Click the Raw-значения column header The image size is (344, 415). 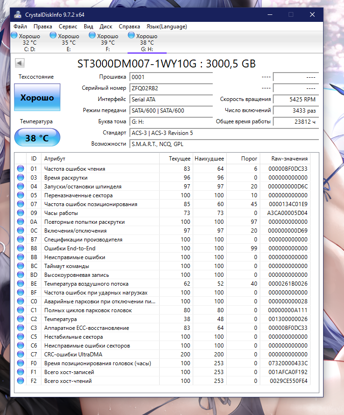click(x=285, y=159)
